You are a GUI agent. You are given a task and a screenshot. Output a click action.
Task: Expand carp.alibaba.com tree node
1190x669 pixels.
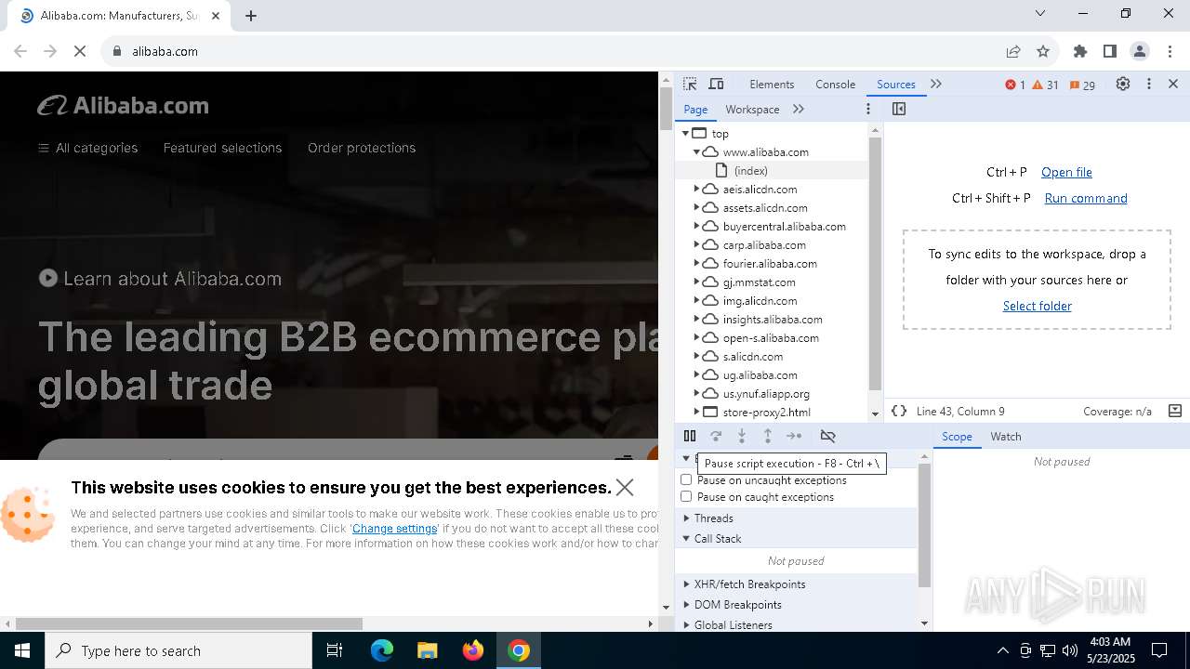coord(696,244)
